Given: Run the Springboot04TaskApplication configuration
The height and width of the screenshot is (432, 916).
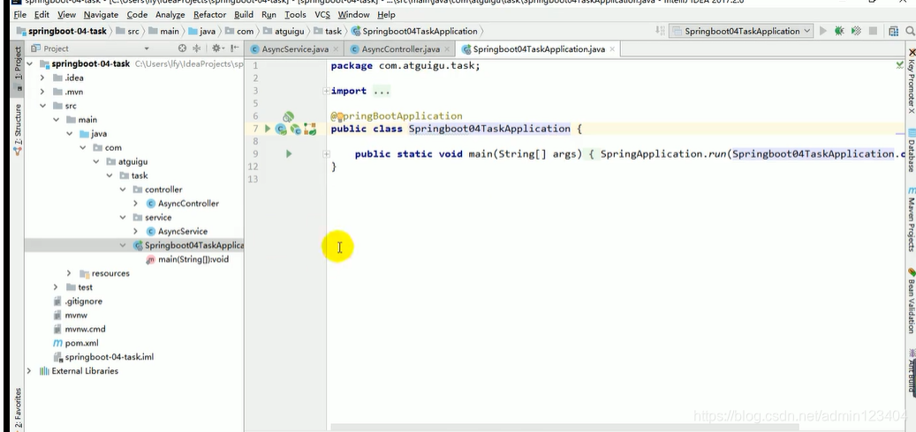Looking at the screenshot, I should (x=823, y=31).
